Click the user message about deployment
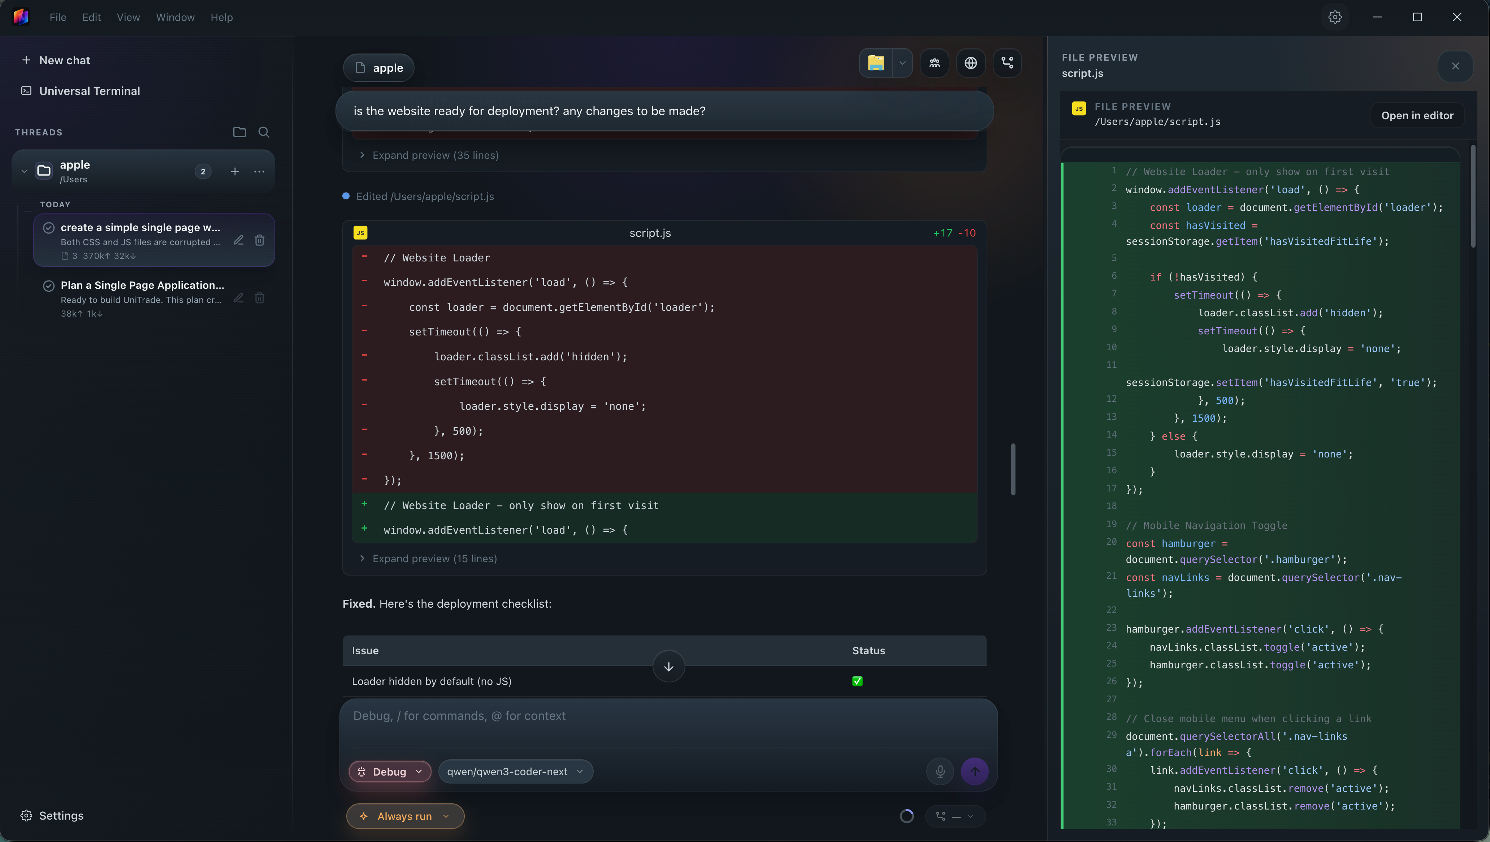Image resolution: width=1490 pixels, height=842 pixels. pos(664,111)
